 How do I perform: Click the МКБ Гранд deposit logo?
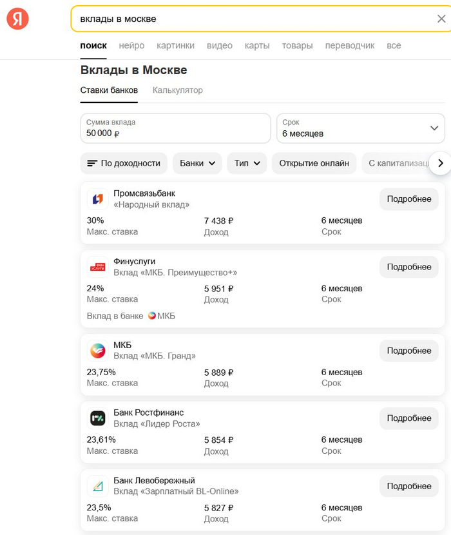click(98, 351)
